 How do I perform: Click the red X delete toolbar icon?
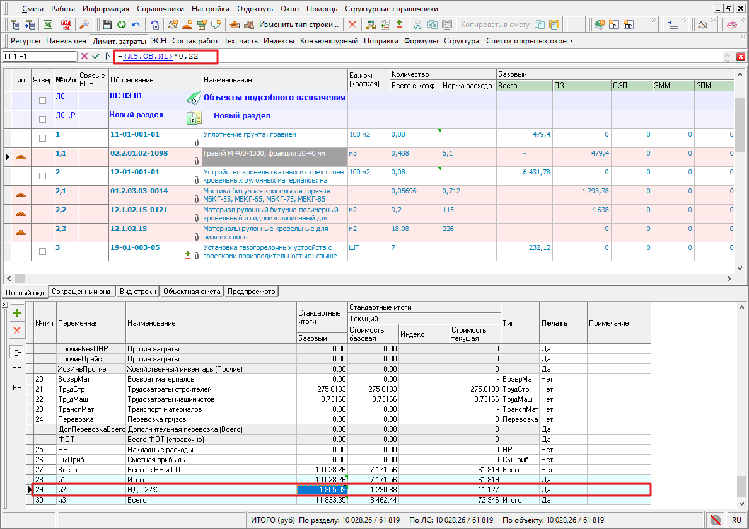352,25
